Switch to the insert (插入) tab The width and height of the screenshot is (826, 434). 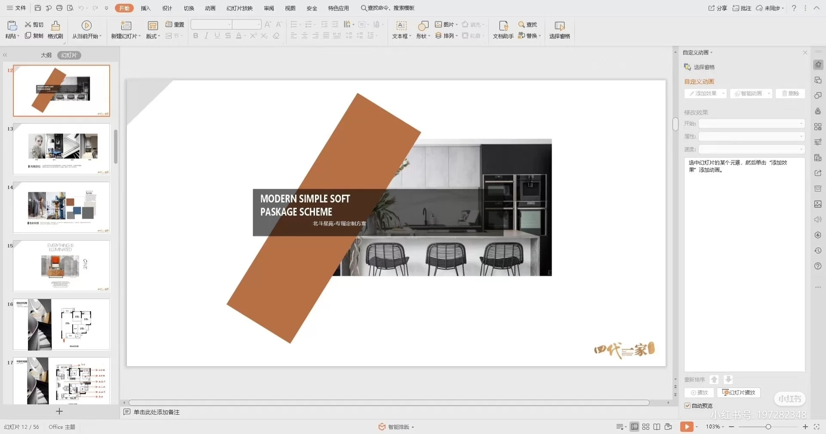146,8
